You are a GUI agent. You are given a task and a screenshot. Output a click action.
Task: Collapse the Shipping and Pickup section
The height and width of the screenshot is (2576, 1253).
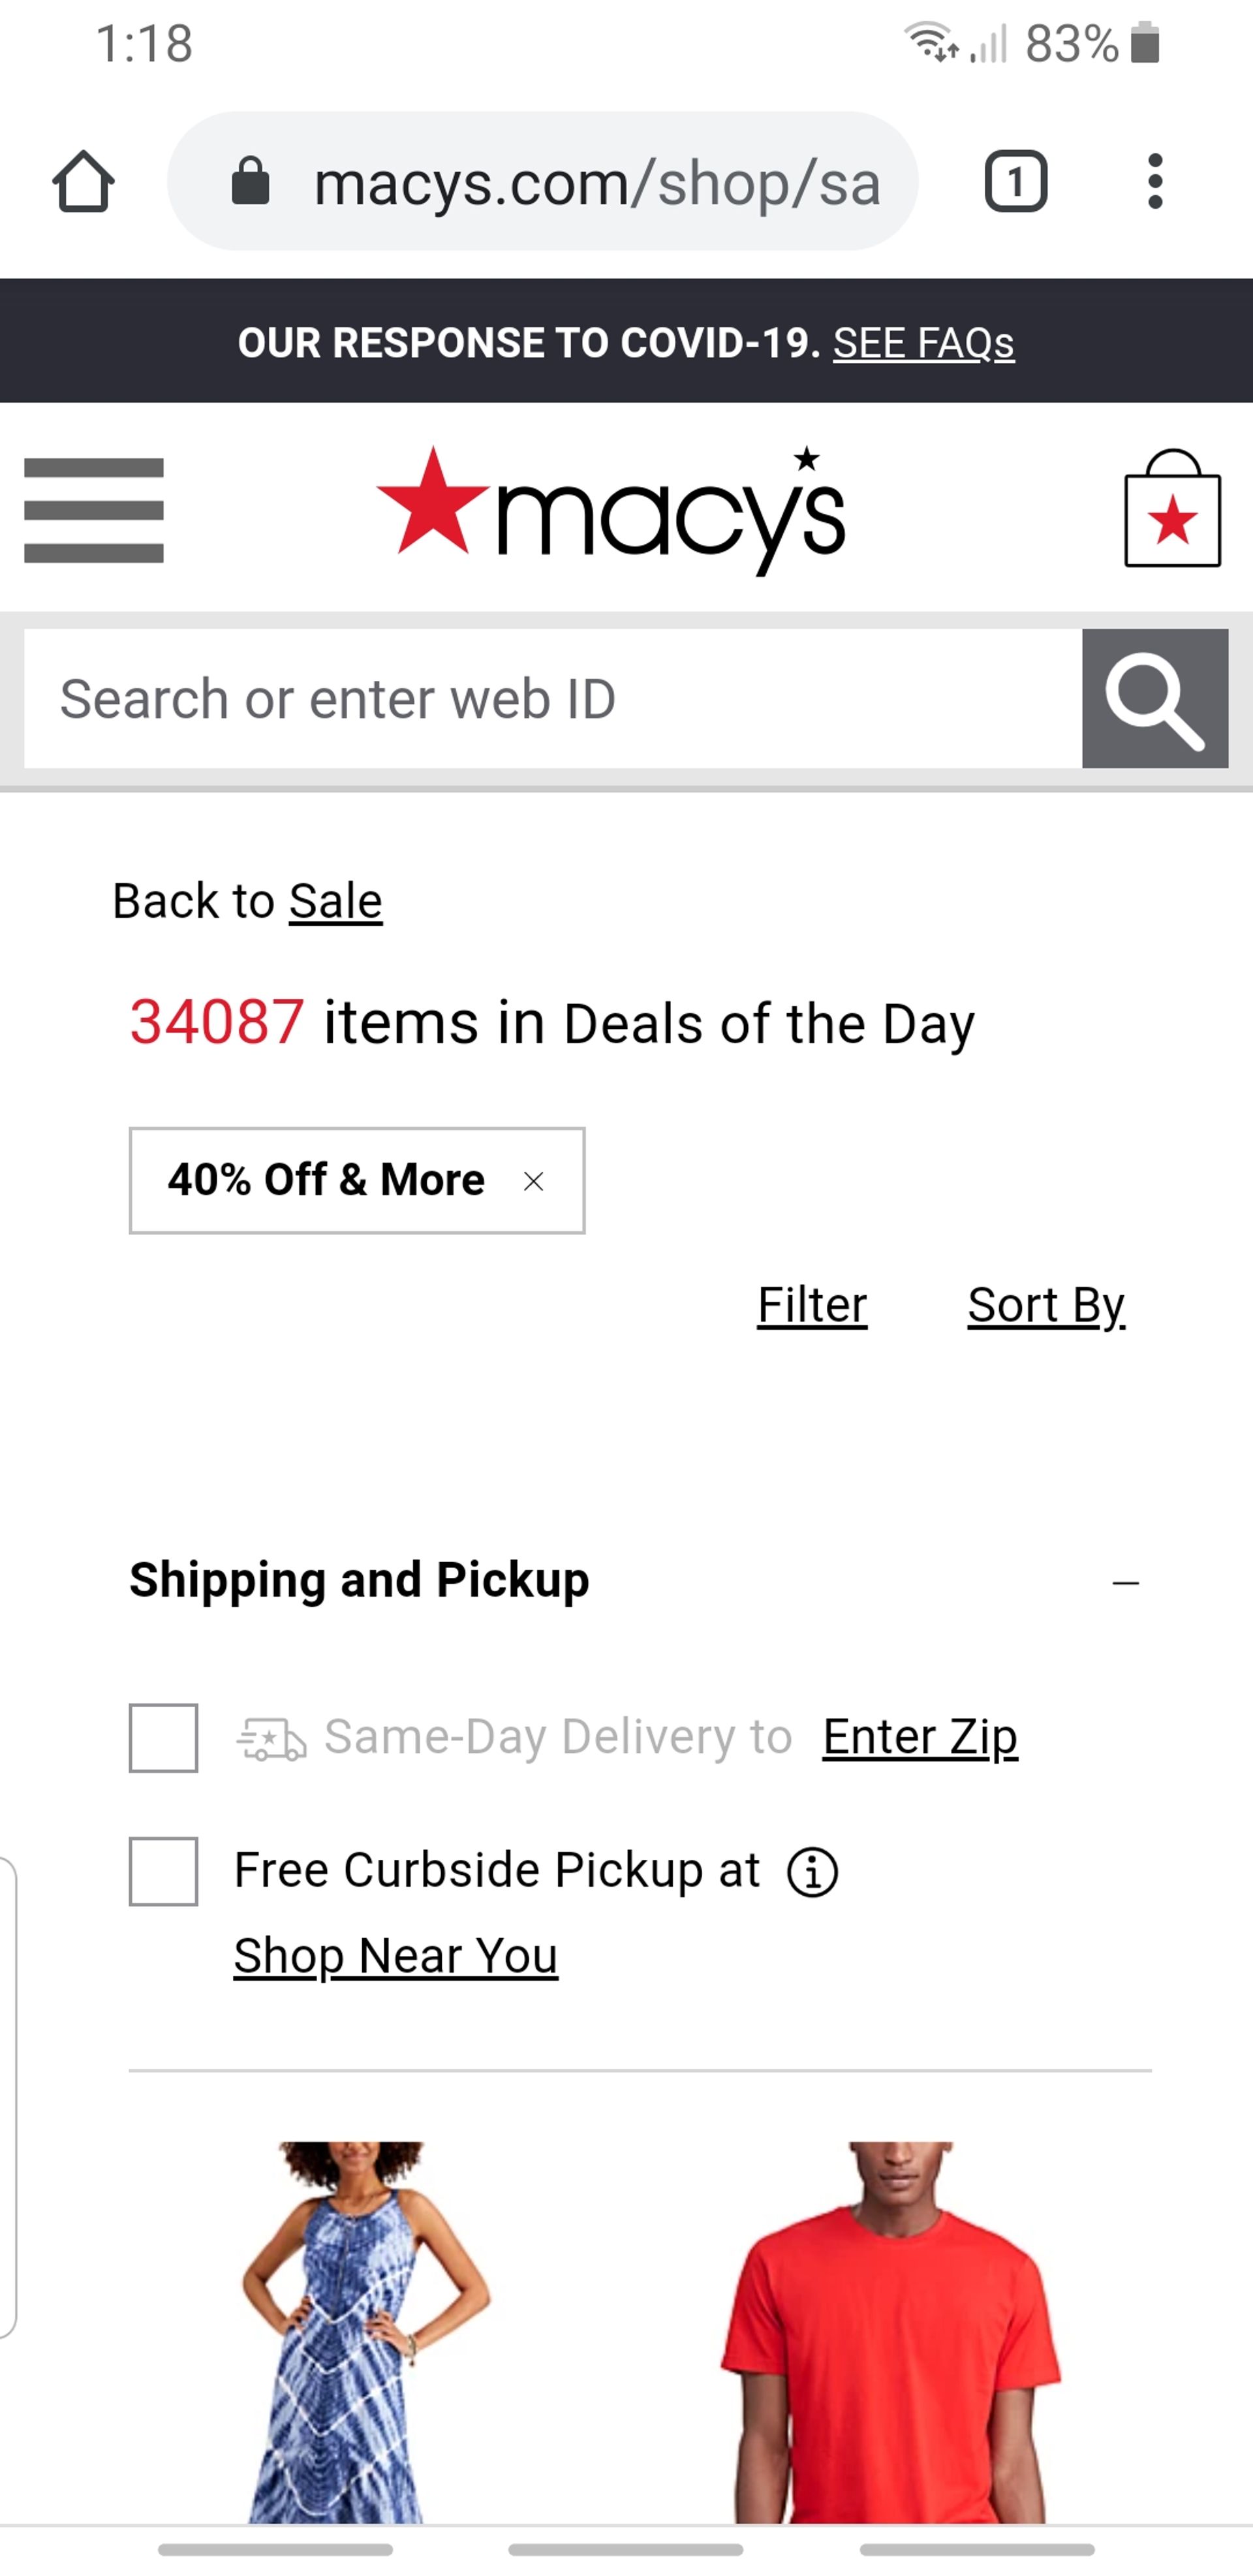(1125, 1583)
